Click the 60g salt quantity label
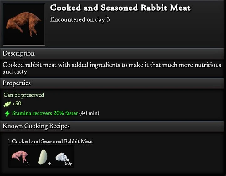 pyautogui.click(x=69, y=163)
